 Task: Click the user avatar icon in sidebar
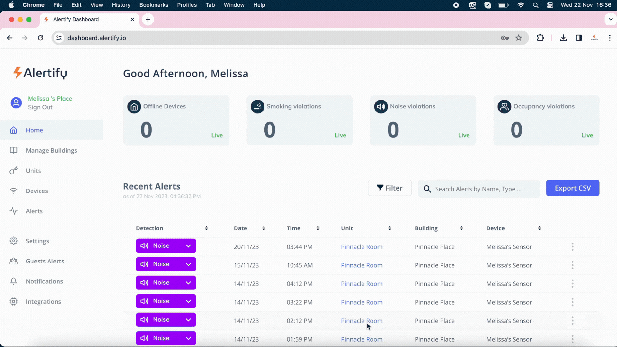click(x=16, y=103)
